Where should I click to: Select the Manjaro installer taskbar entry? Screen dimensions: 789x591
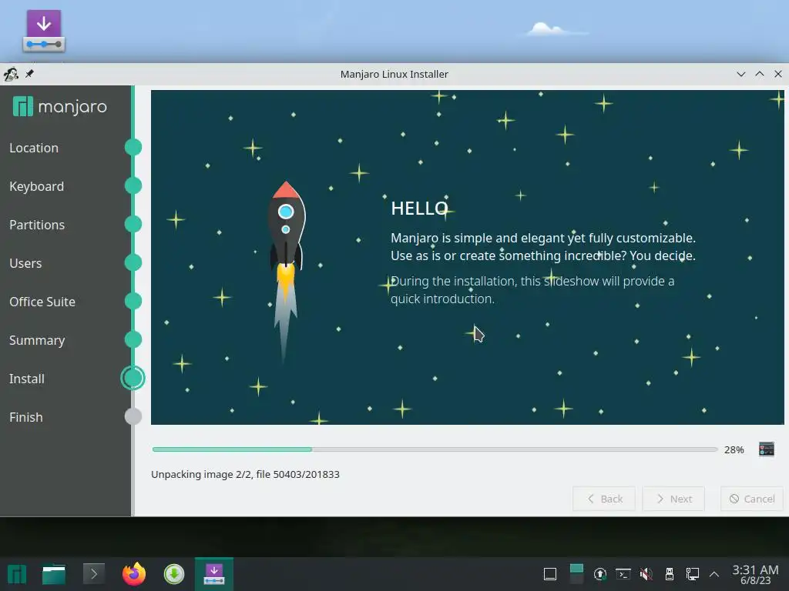[214, 574]
